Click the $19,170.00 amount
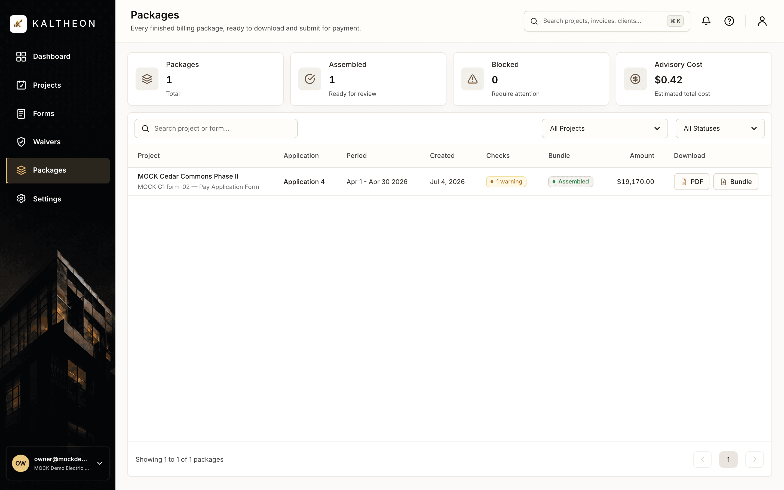The width and height of the screenshot is (784, 490). [635, 182]
